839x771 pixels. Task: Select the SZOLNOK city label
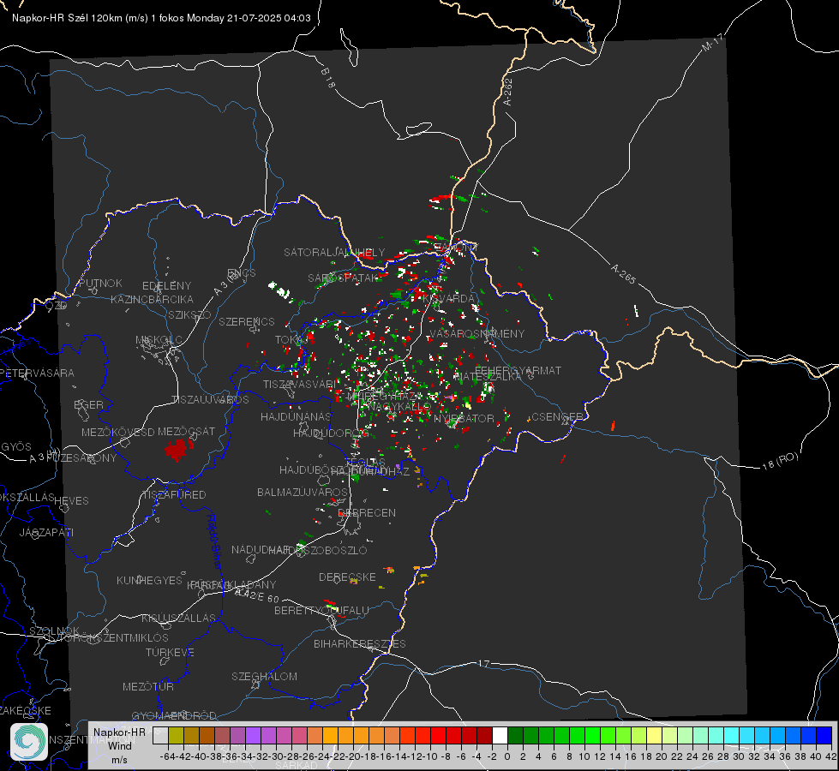pos(55,631)
